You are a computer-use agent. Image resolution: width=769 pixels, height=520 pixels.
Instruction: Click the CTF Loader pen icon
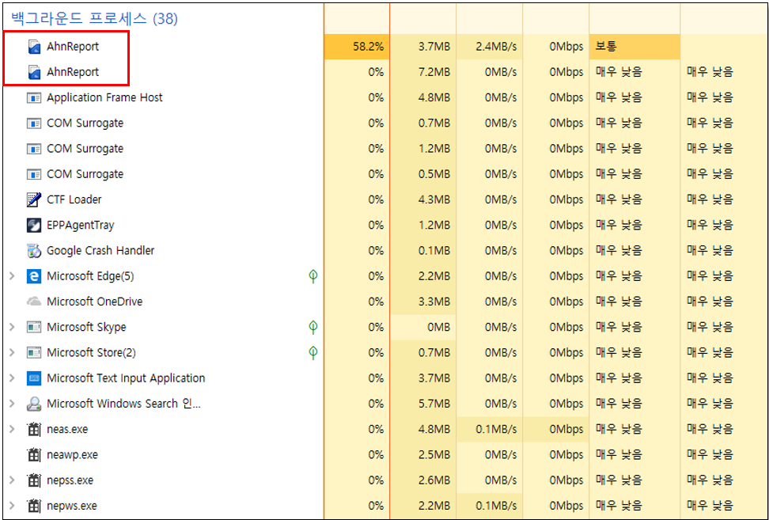tap(34, 199)
